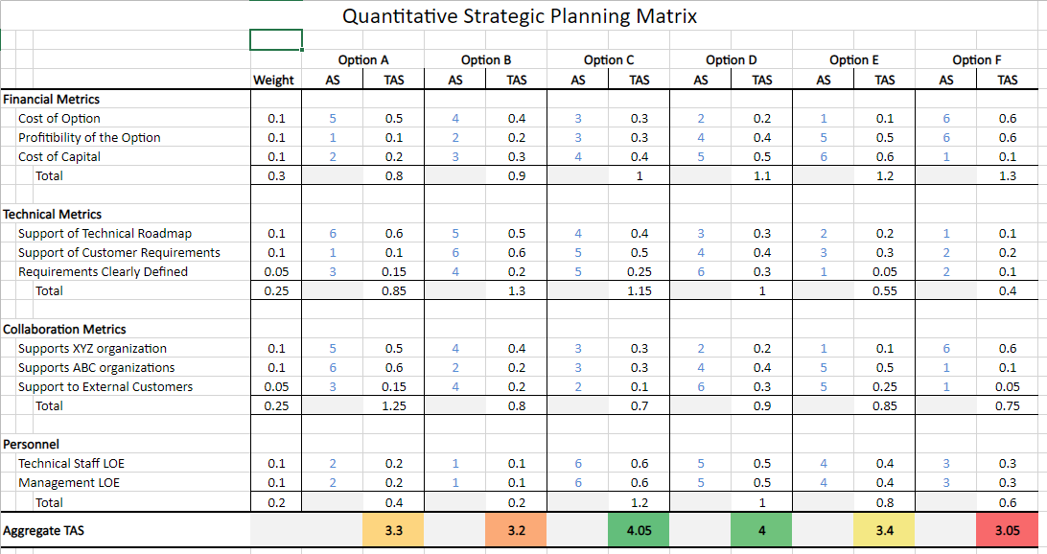Click the Option A header cell
The image size is (1047, 554).
(x=363, y=59)
